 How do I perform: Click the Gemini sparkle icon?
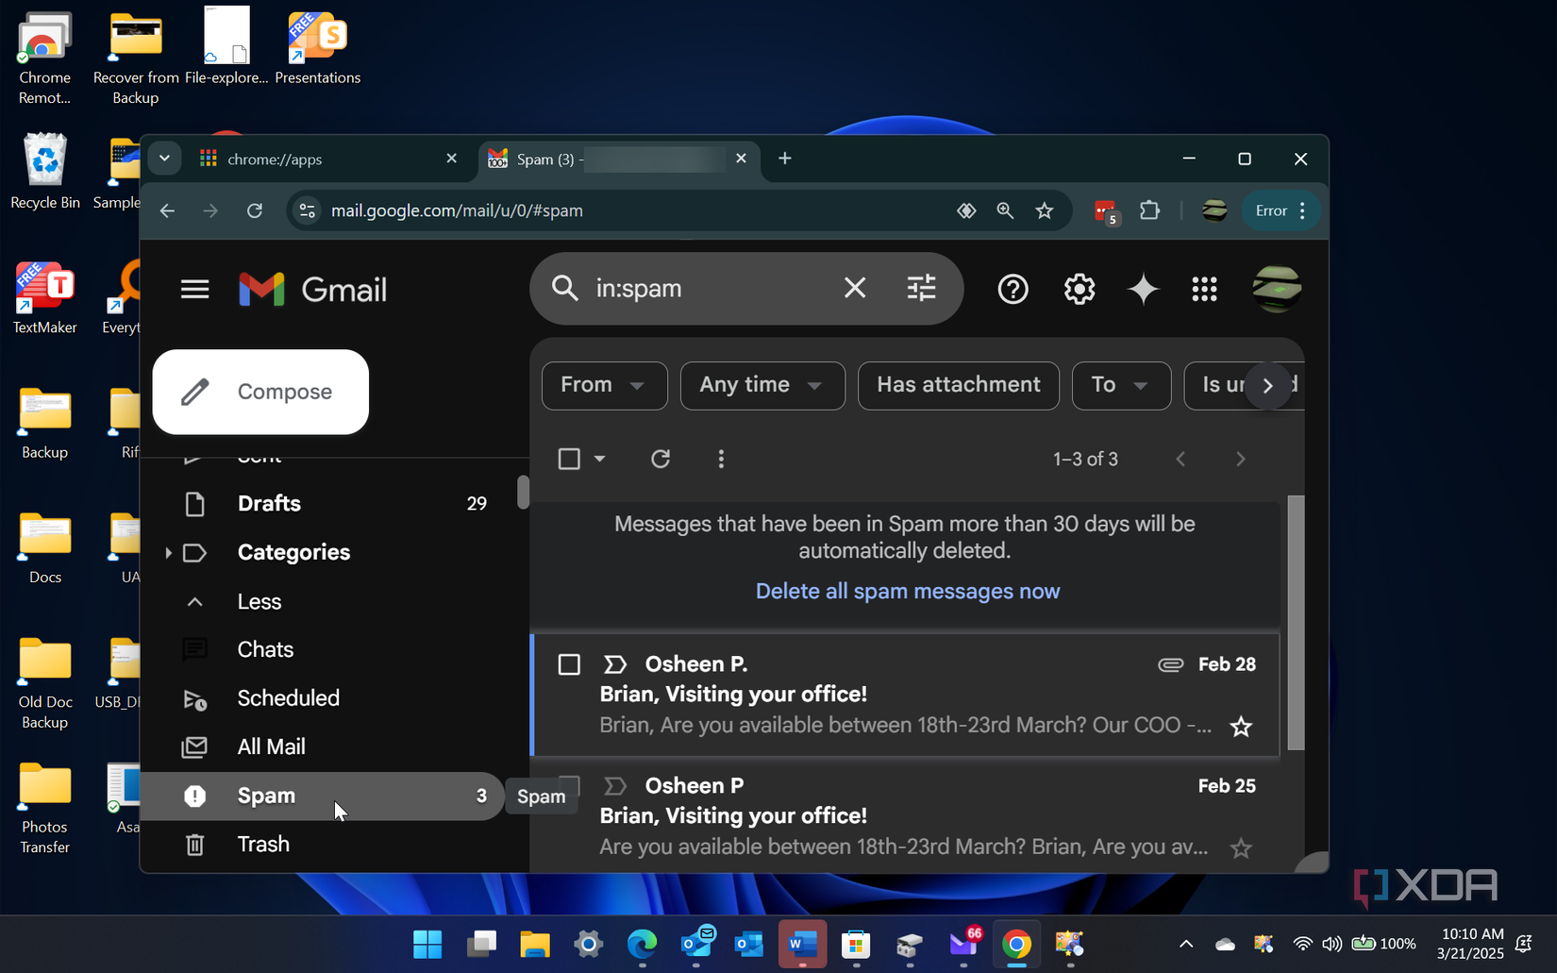pyautogui.click(x=1143, y=289)
